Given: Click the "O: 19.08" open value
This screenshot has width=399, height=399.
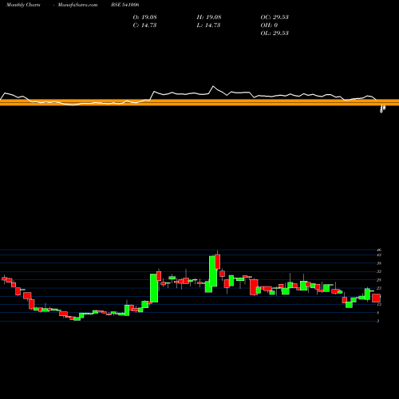Looking at the screenshot, I should [145, 18].
